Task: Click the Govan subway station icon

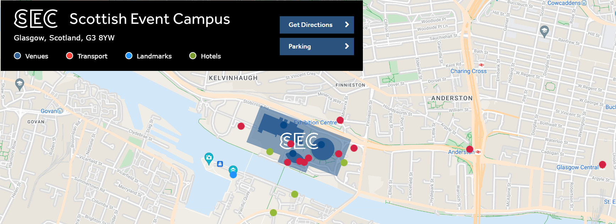Action: (60, 111)
